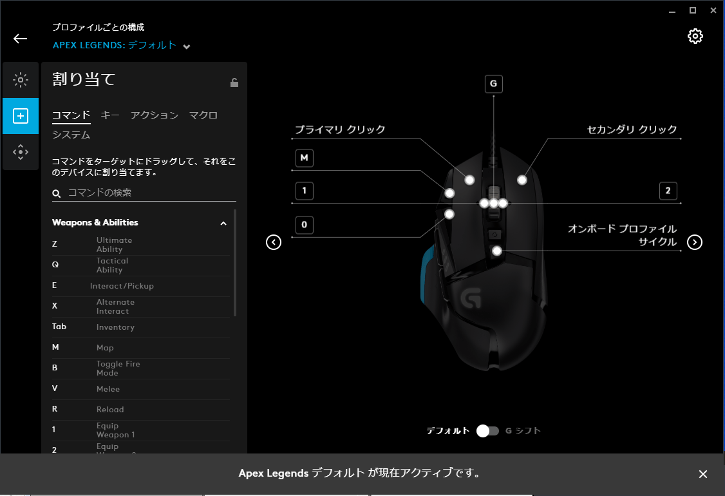Screen dimensions: 725x496
Task: Open the アクション tab
Action: click(x=155, y=115)
